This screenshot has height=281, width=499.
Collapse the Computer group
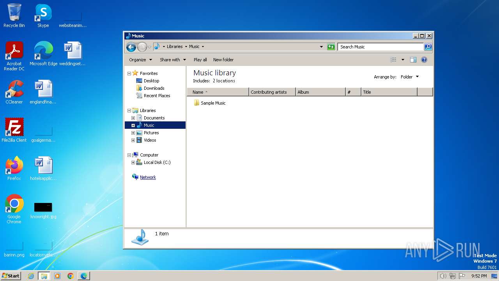coord(129,155)
